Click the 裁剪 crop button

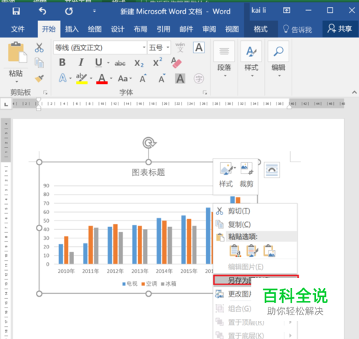246,175
